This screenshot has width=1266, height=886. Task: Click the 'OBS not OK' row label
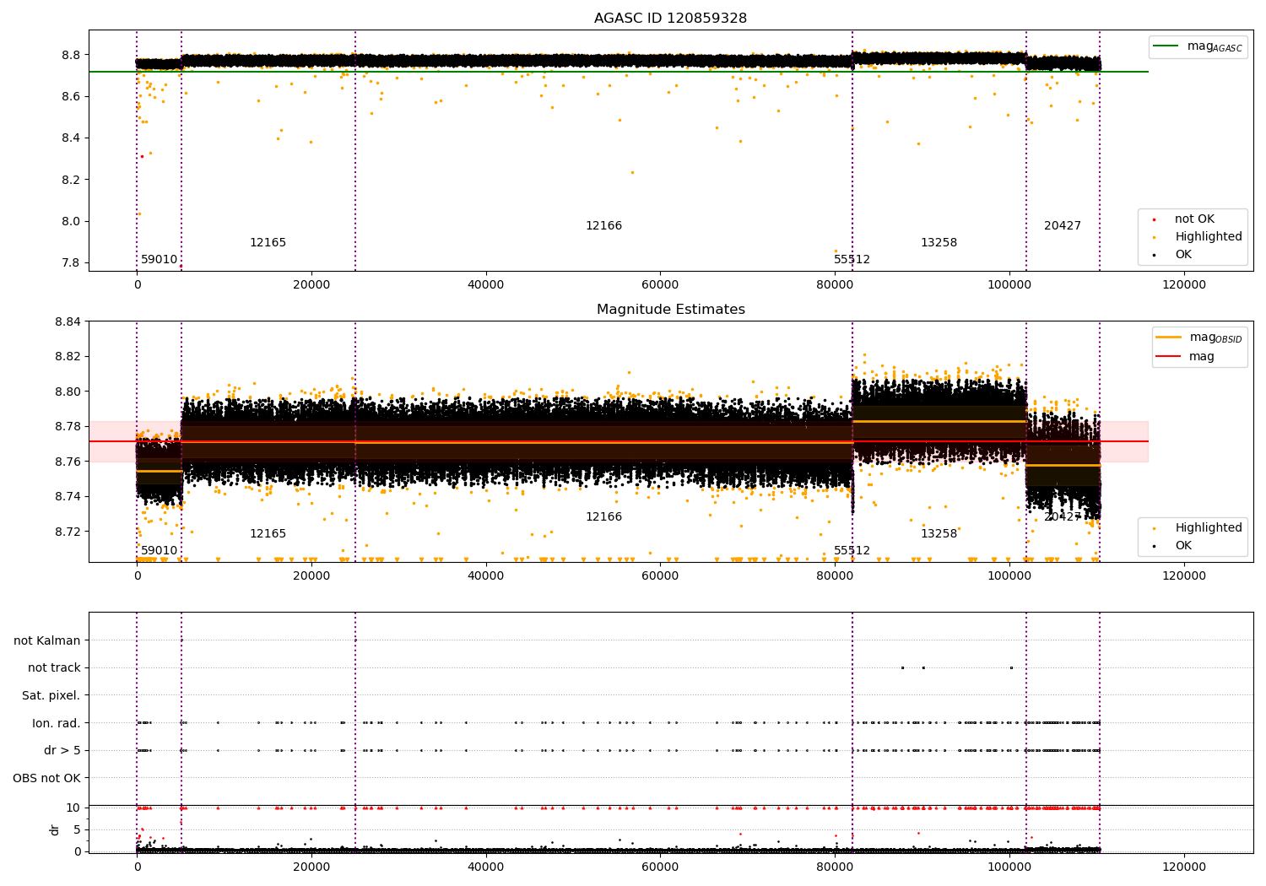[x=46, y=779]
